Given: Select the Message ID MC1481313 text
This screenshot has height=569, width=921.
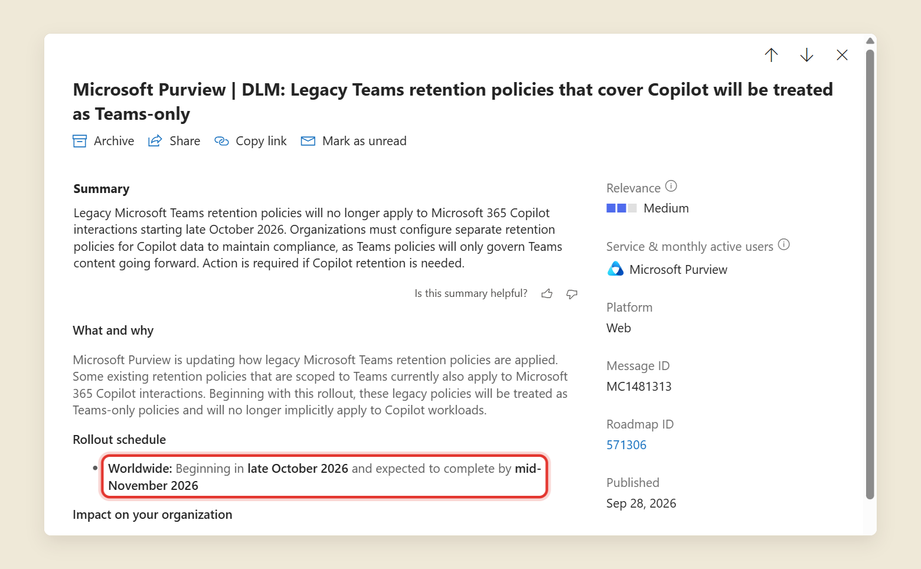Looking at the screenshot, I should 639,387.
